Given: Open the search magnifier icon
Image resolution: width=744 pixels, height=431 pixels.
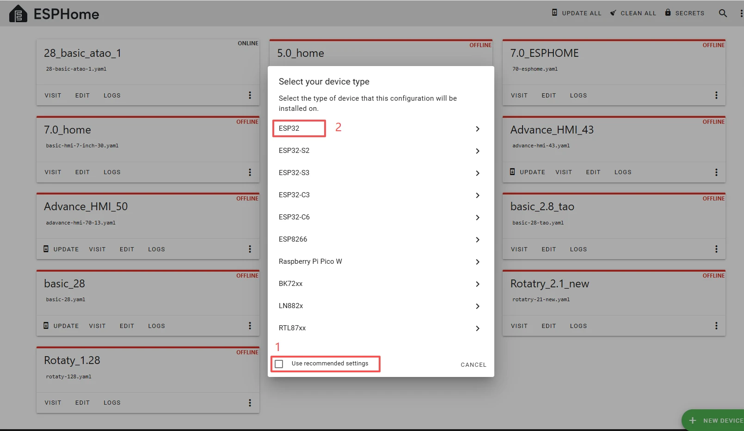Looking at the screenshot, I should click(723, 13).
